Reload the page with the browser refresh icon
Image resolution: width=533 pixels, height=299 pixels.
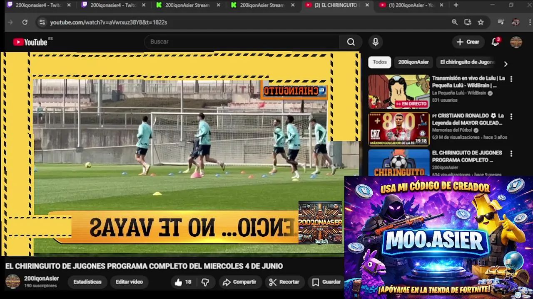click(25, 22)
